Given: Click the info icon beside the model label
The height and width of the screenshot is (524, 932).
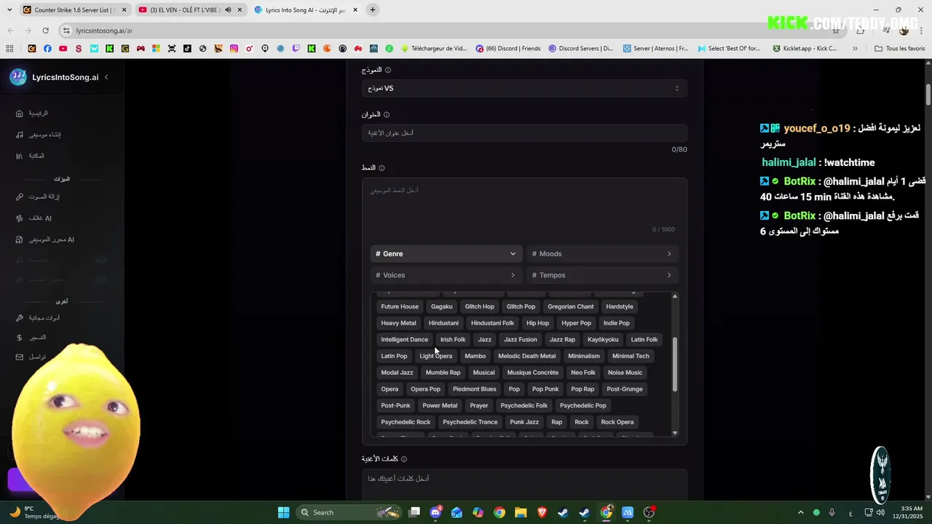Looking at the screenshot, I should click(x=387, y=70).
